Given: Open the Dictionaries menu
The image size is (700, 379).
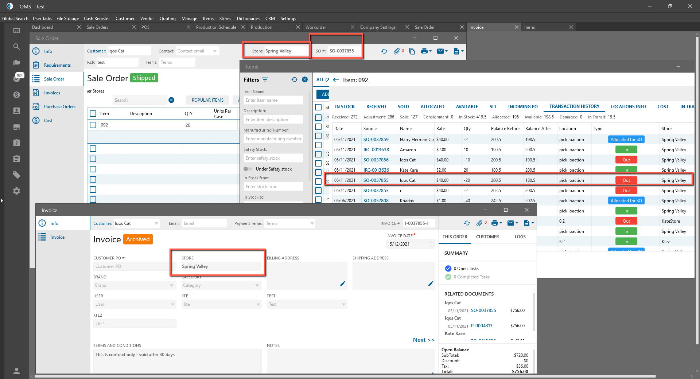Looking at the screenshot, I should click(x=248, y=19).
